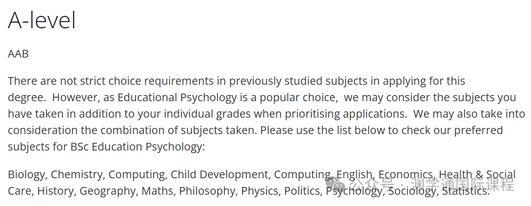Click the AAB grade text
Screen dimensions: 531x206
pos(18,54)
